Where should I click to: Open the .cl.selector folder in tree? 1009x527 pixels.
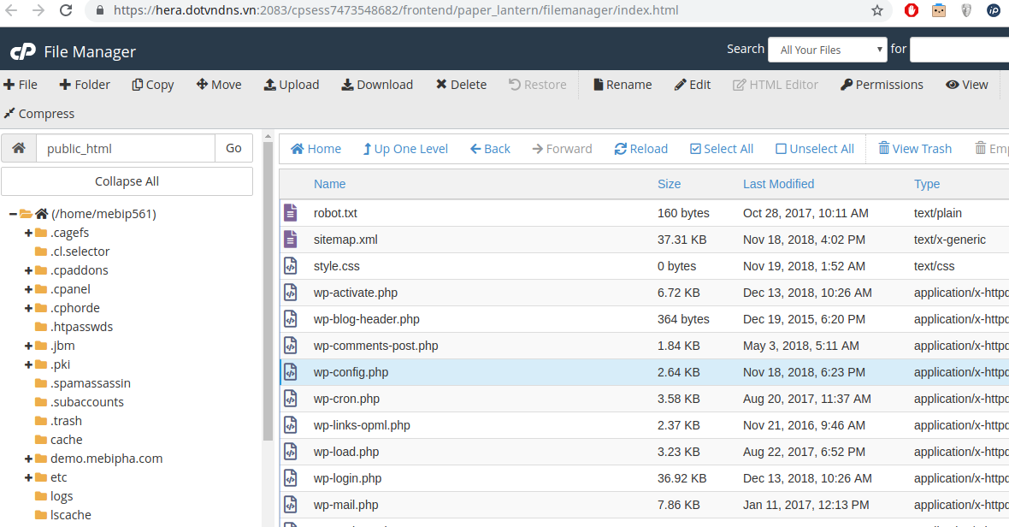tap(72, 252)
